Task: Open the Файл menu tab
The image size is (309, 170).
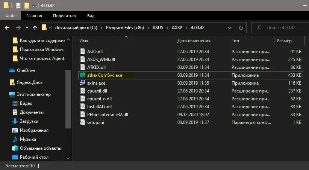Action: coord(10,16)
